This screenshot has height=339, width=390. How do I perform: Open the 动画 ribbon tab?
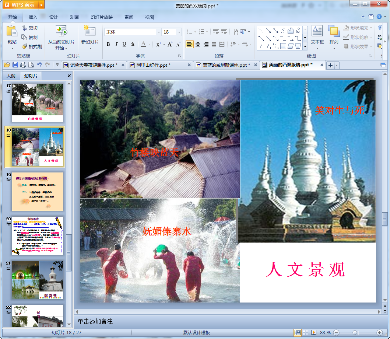pos(74,17)
